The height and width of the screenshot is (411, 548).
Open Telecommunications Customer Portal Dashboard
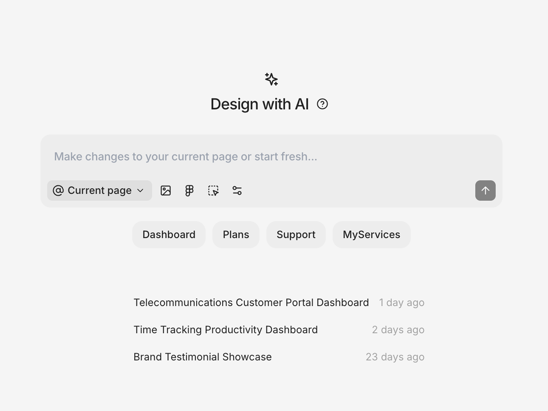pos(251,302)
